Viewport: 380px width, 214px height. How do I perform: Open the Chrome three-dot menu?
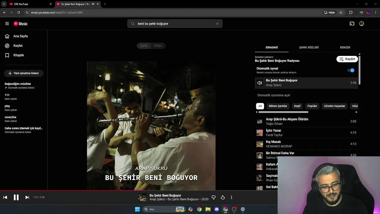tap(376, 12)
